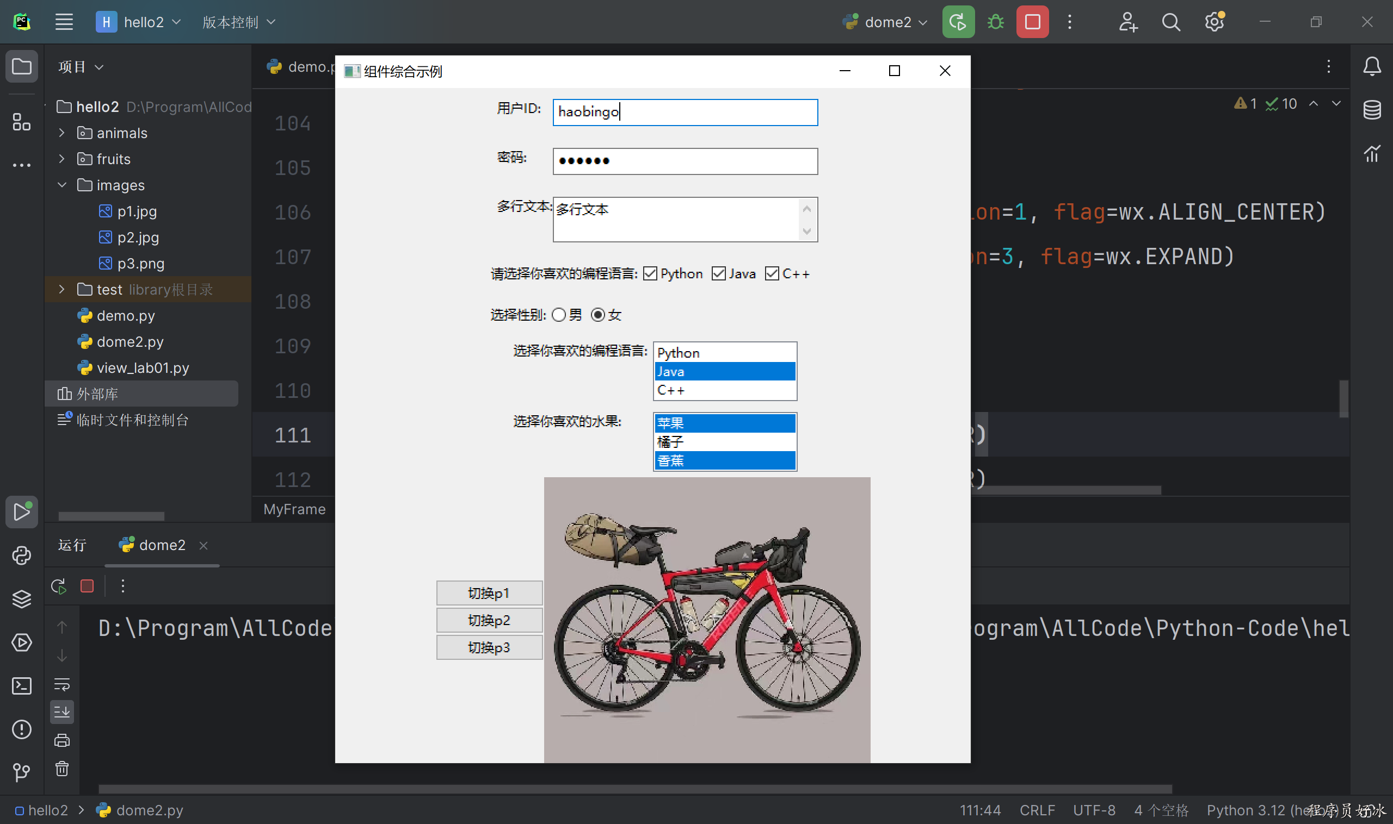Expand the animals folder in tree
This screenshot has width=1393, height=824.
(61, 133)
